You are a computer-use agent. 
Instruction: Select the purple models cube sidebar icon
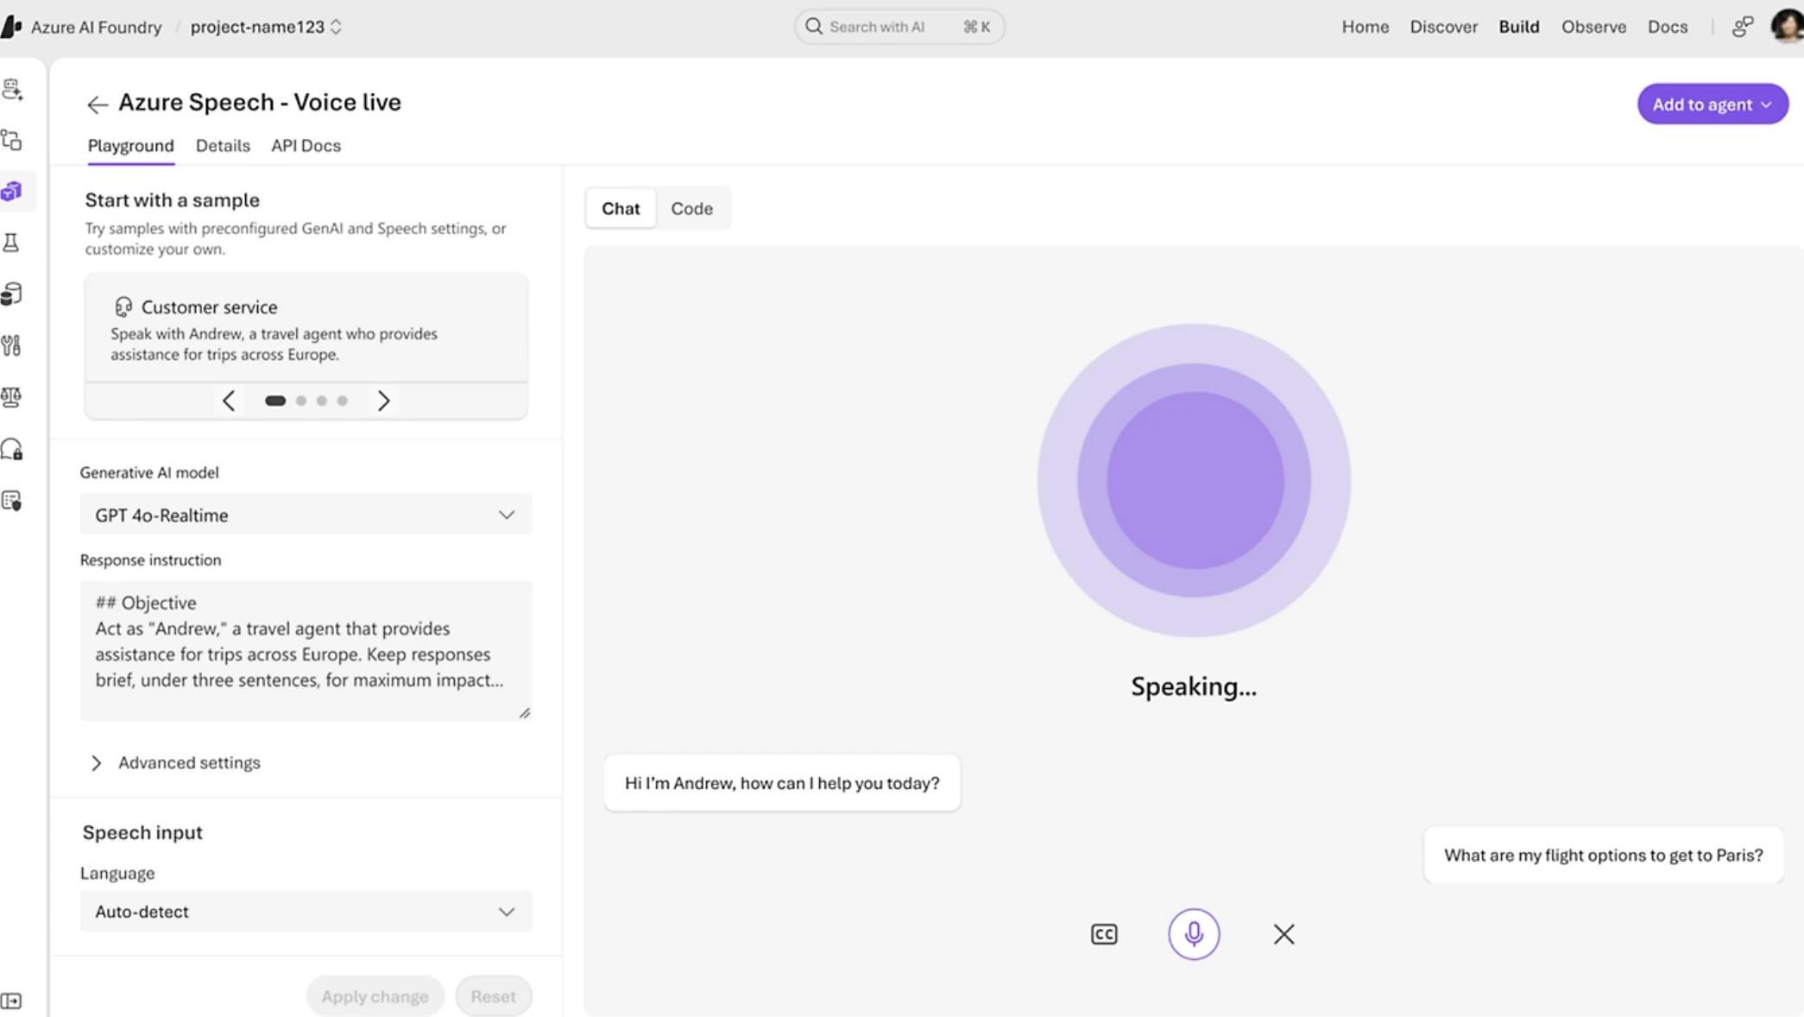pyautogui.click(x=12, y=192)
